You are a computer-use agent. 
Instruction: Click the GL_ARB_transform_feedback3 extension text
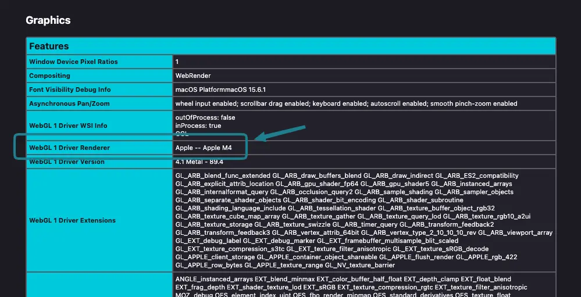coord(223,232)
